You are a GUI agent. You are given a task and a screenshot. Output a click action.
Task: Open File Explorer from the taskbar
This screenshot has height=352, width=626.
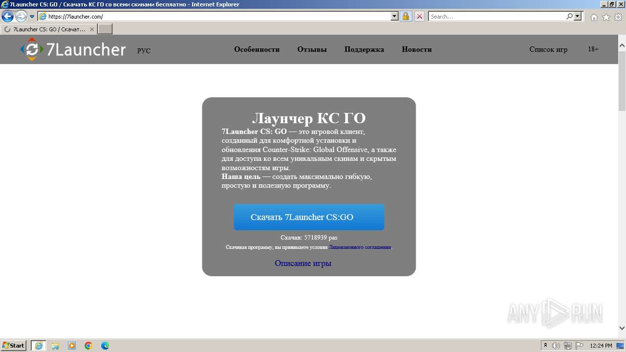point(55,346)
